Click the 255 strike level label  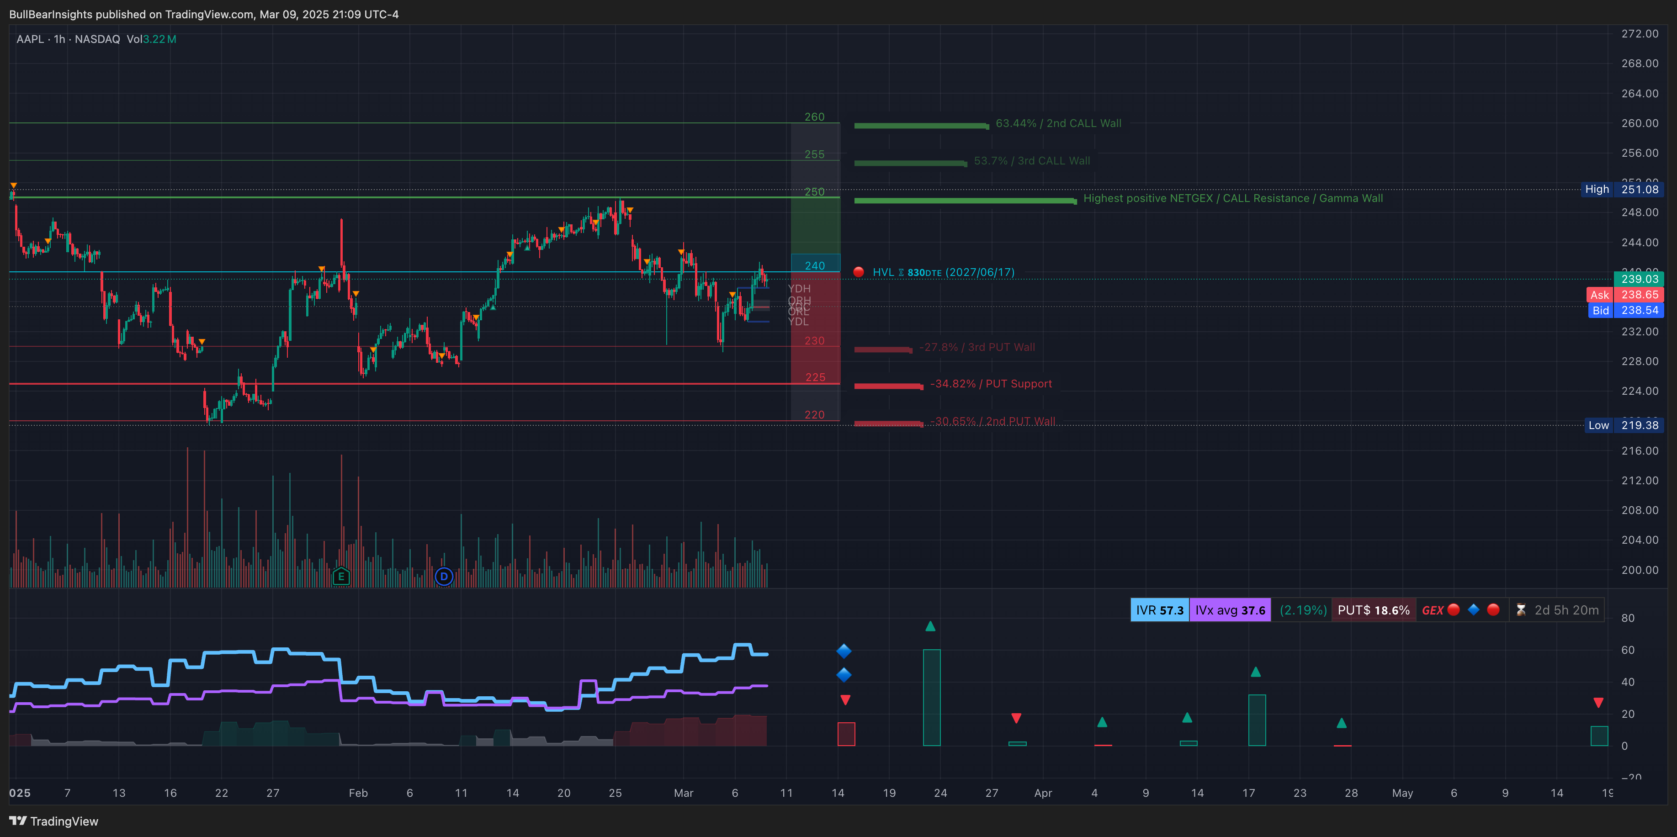814,154
